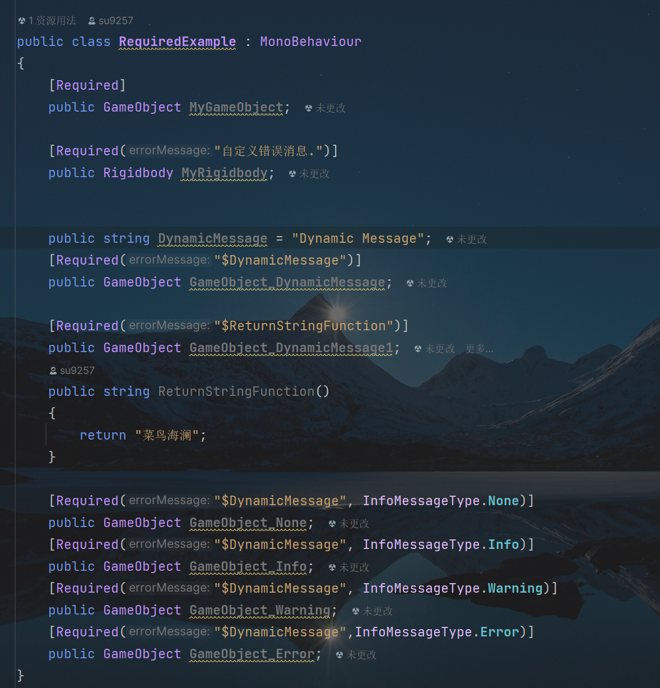Click InfoMessageType.Warning enum value
This screenshot has width=660, height=688.
pos(453,588)
